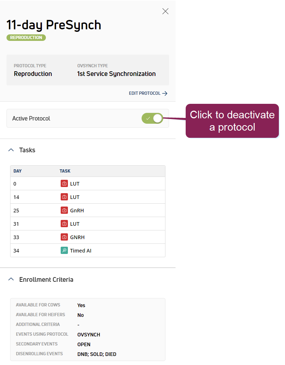Click the medical icon for day 0 LUT

[64, 183]
